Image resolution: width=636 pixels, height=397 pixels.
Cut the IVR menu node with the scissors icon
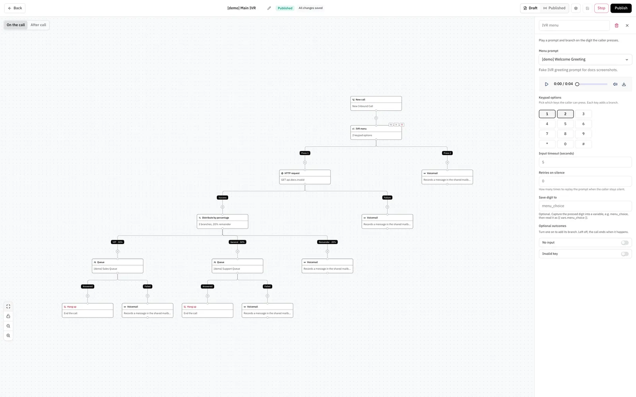click(x=396, y=125)
